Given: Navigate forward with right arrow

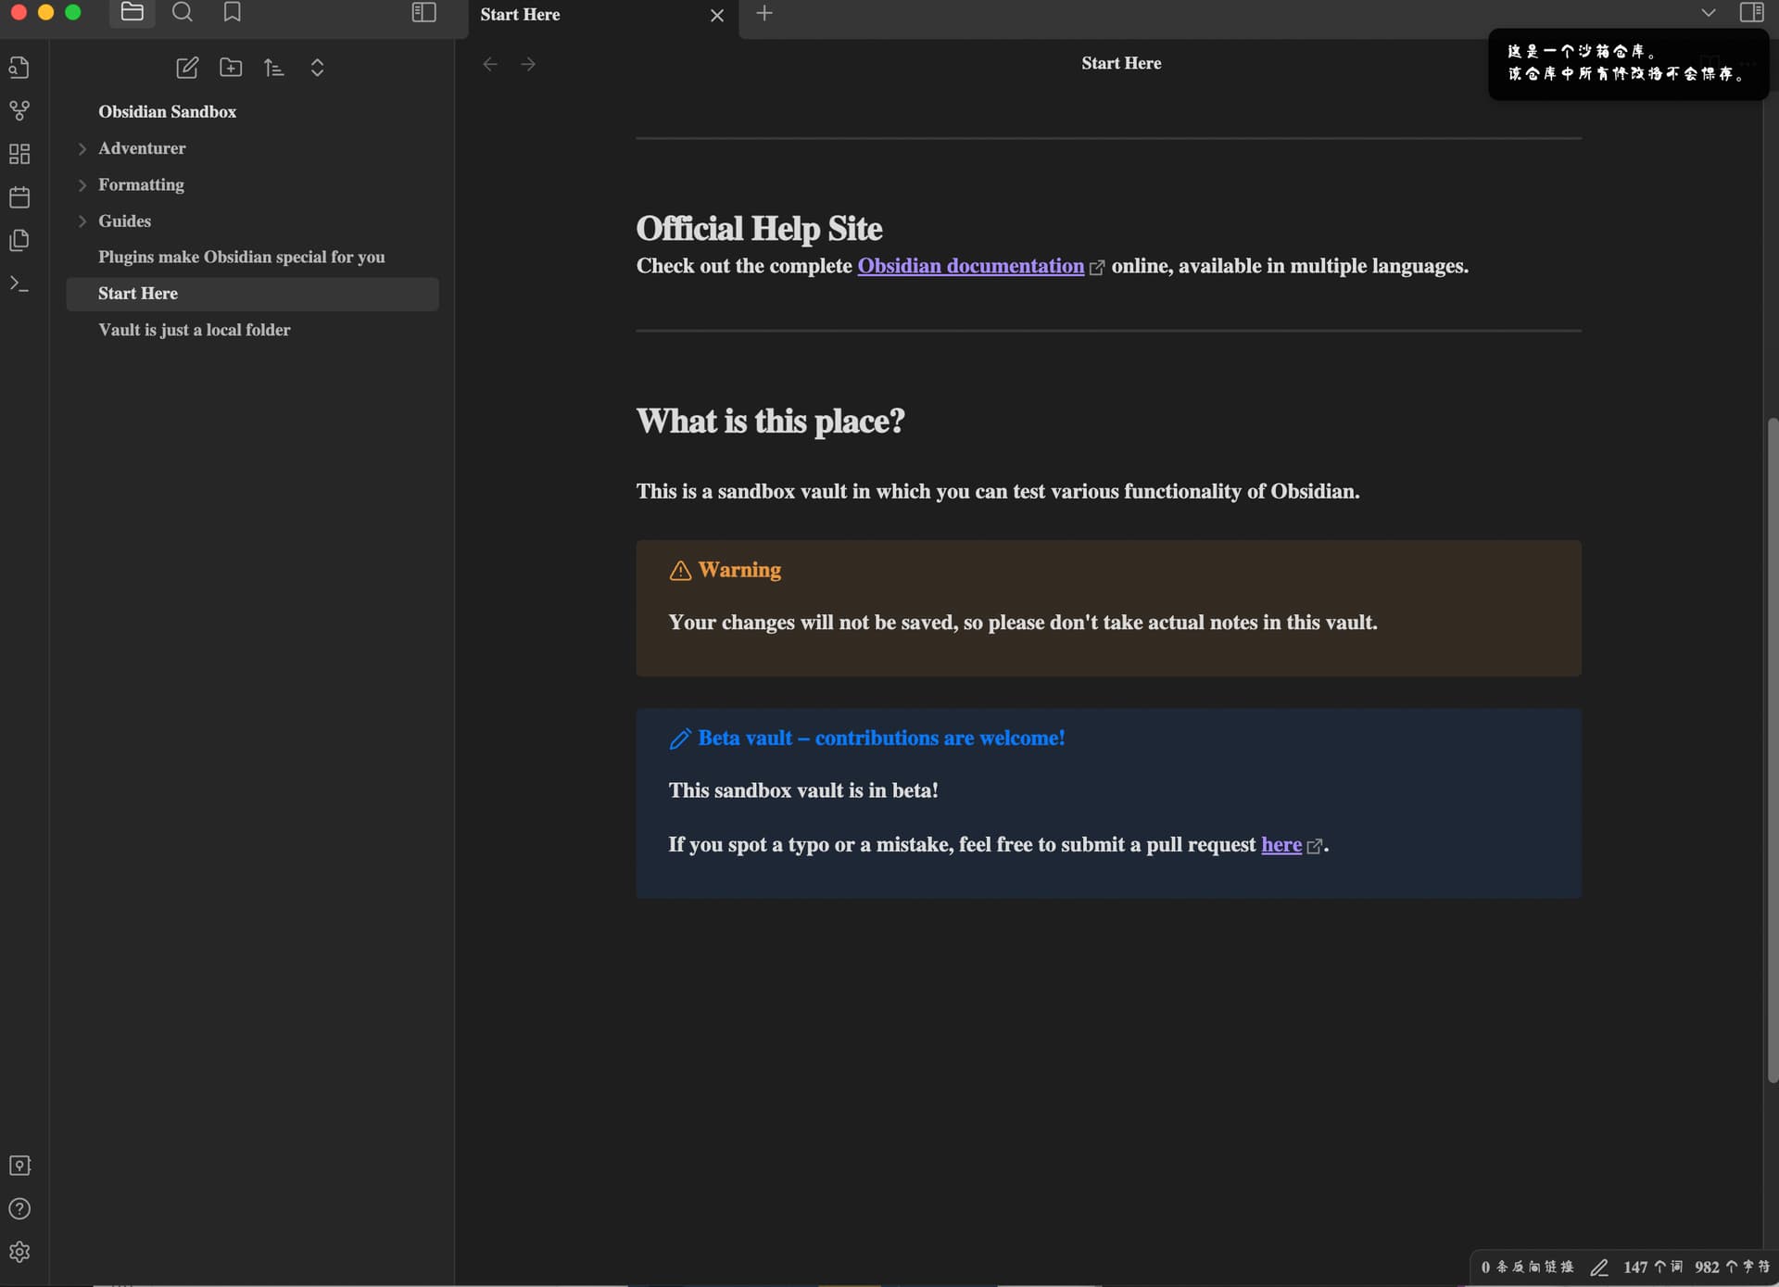Looking at the screenshot, I should click(x=528, y=64).
